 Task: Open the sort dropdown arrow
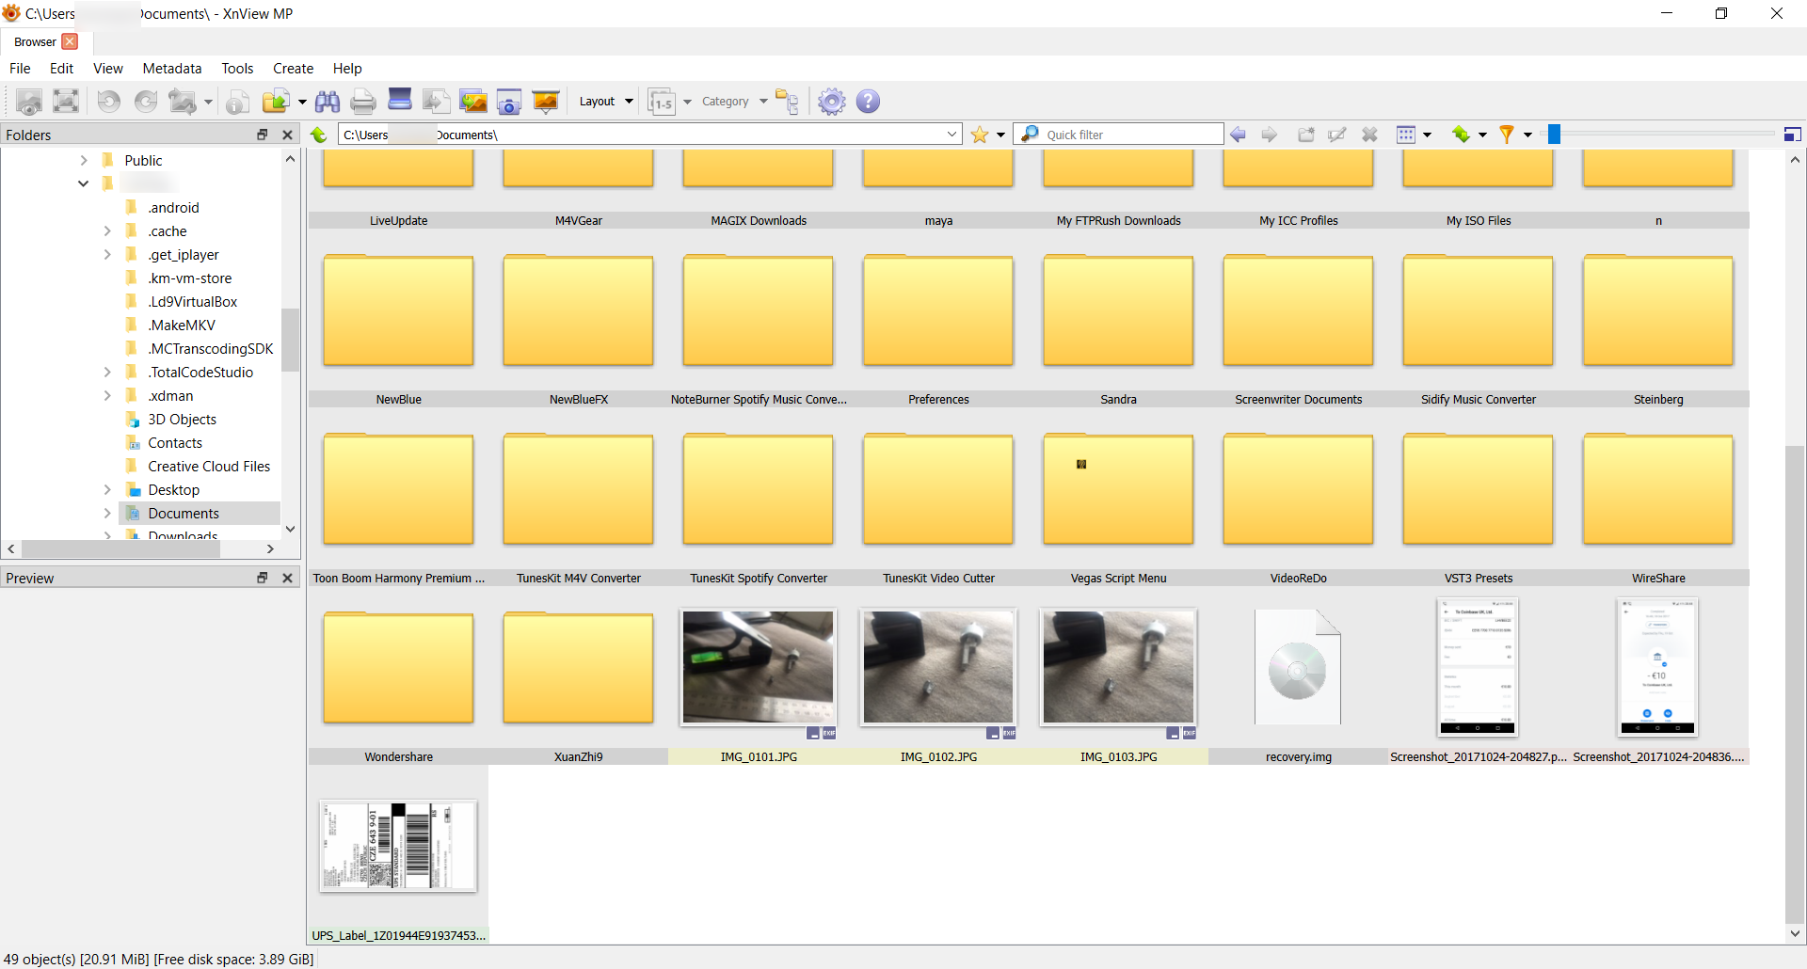tap(1482, 135)
